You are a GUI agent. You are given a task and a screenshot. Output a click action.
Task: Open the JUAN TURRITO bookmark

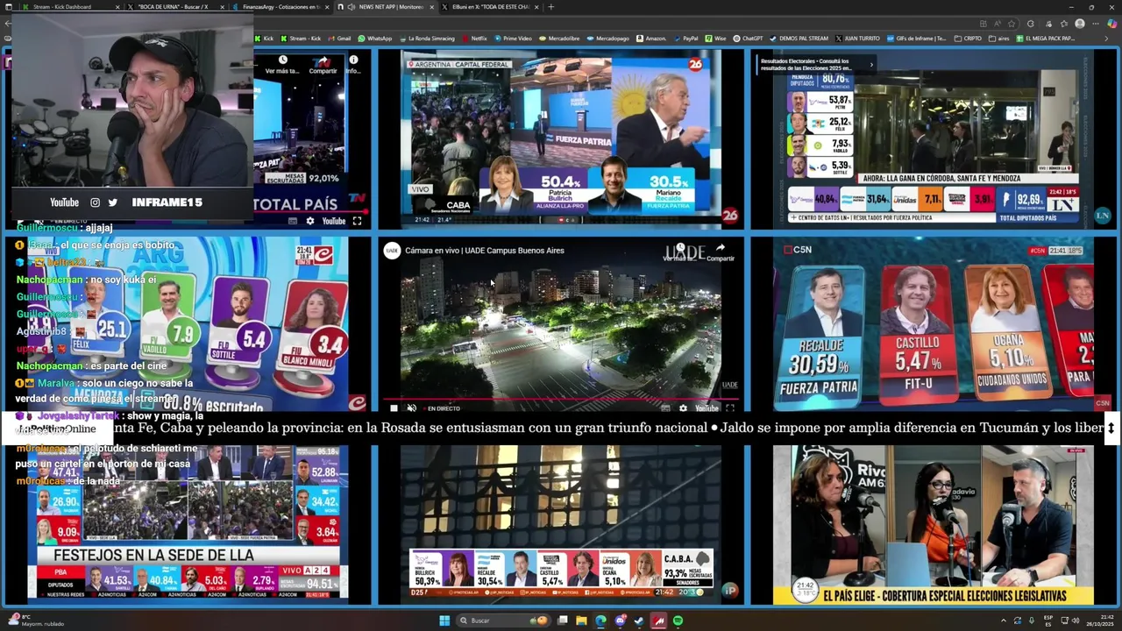point(857,39)
